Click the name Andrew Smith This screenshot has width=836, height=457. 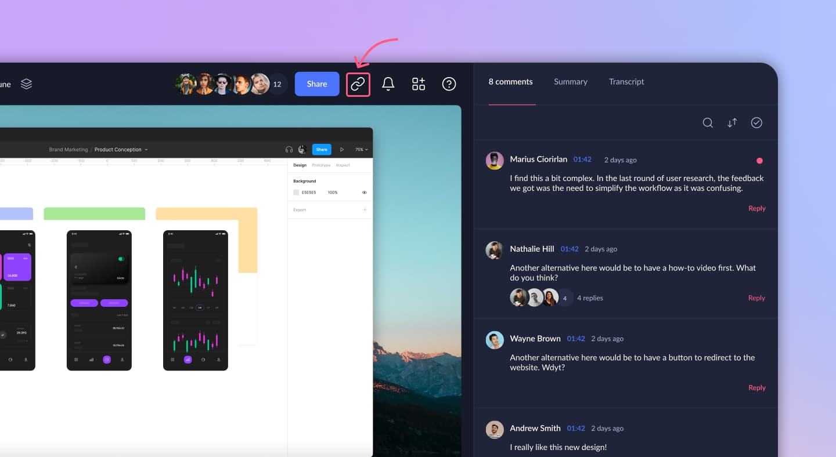click(535, 429)
